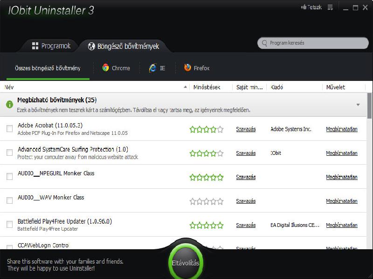Screen dimensions: 373x279
Task: Click publisher IObit text
Action: pyautogui.click(x=276, y=153)
